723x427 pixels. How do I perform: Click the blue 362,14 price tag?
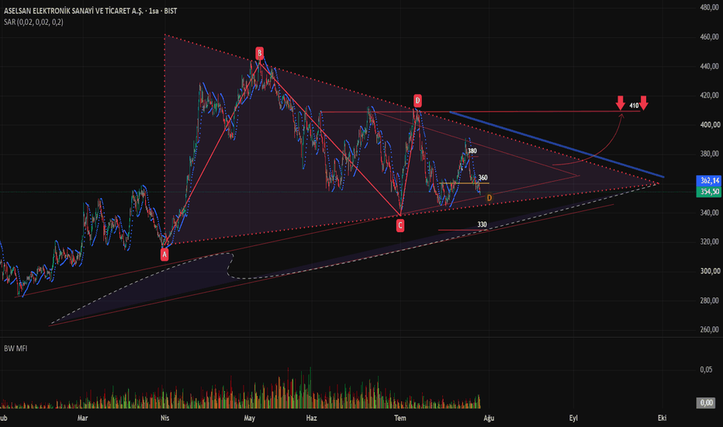pyautogui.click(x=709, y=180)
